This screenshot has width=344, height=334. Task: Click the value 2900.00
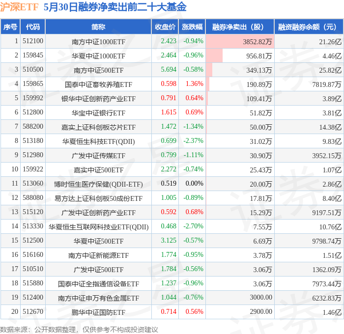[261, 312]
